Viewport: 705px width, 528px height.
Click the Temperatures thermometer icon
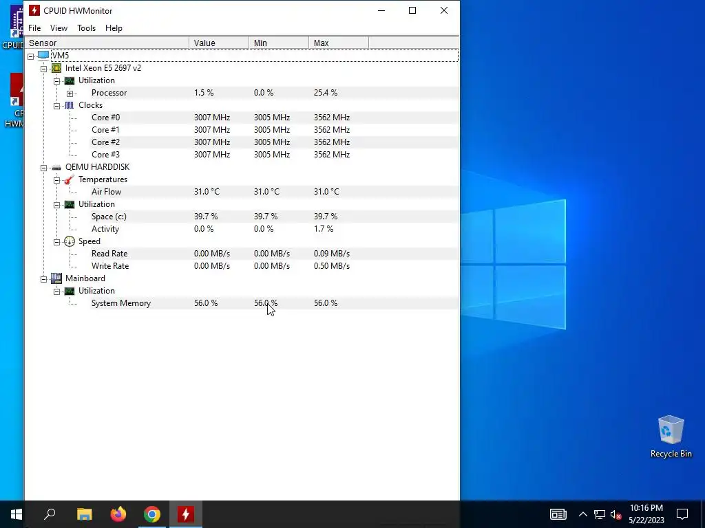[70, 179]
